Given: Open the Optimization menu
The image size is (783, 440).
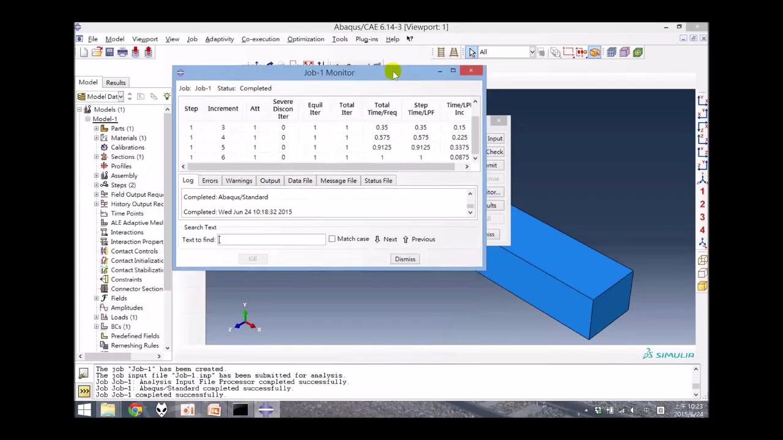Looking at the screenshot, I should coord(306,39).
